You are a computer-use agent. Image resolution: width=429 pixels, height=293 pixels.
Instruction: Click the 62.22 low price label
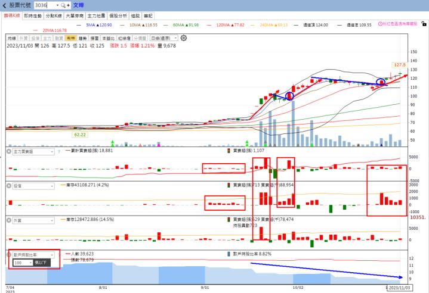(x=80, y=135)
